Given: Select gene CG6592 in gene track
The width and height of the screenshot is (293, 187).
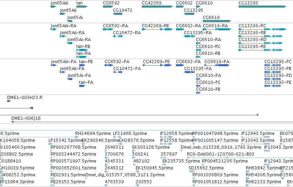Looking at the screenshot, I should [x=108, y=7].
